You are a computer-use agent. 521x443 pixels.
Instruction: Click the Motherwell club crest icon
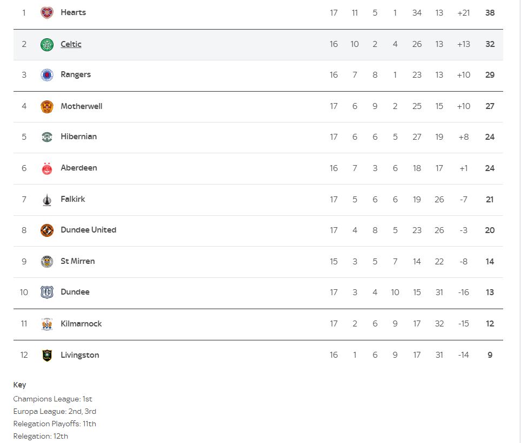(x=47, y=106)
